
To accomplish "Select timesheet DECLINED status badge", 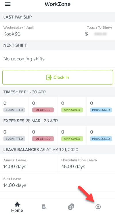I will pyautogui.click(x=43, y=110).
